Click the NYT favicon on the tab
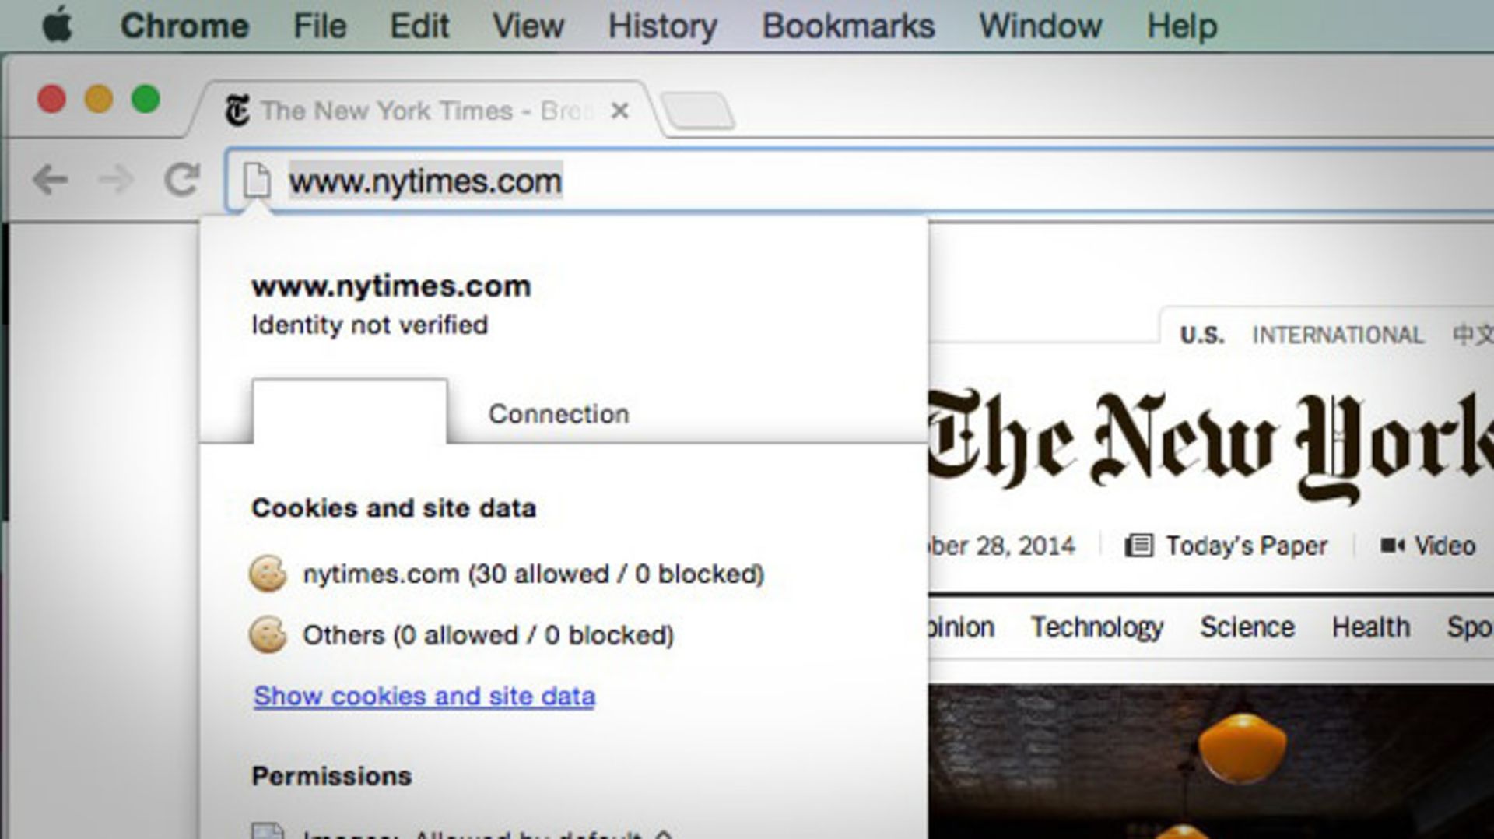 [x=237, y=110]
